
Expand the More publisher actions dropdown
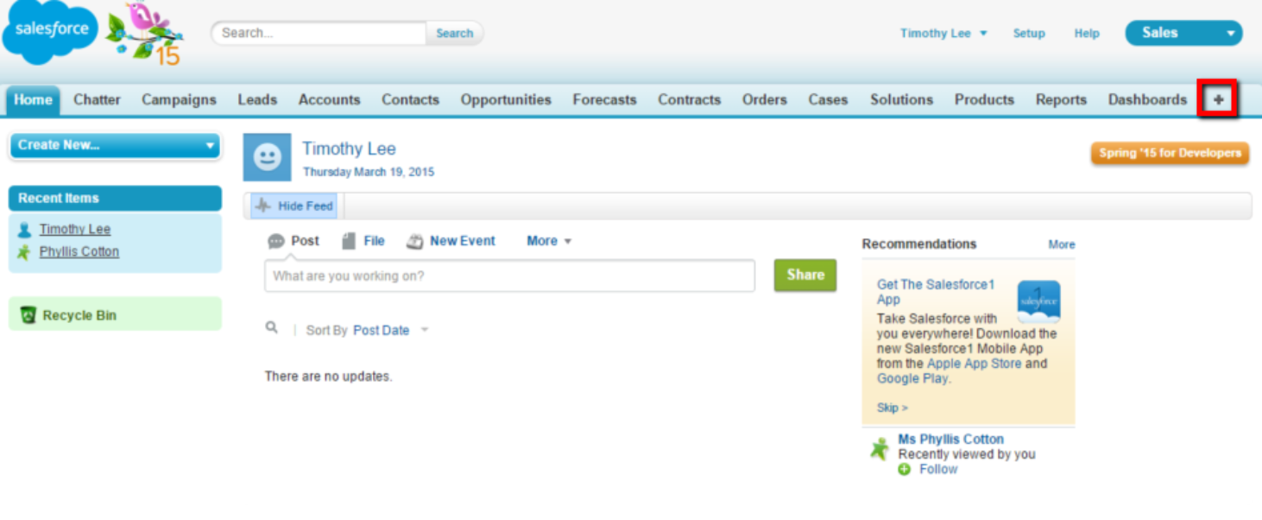click(549, 241)
